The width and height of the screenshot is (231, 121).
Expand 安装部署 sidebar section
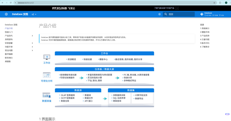click(x=32, y=43)
